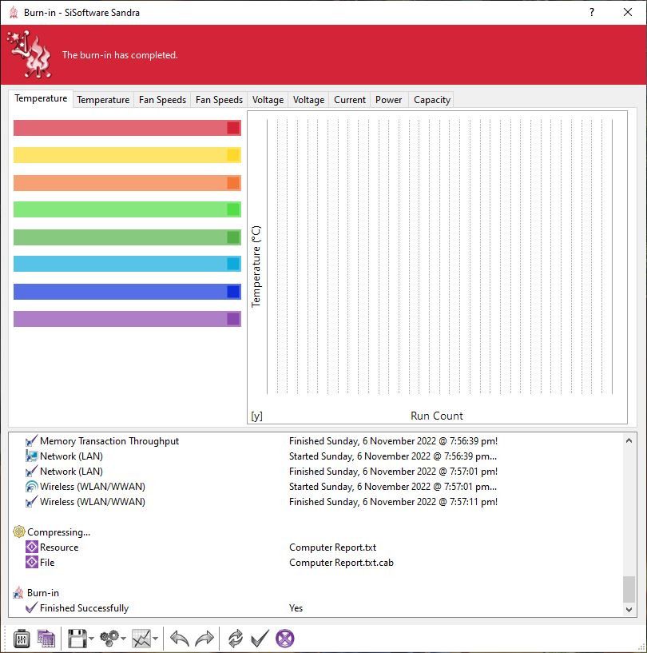Switch to the first Fan Speeds tab
647x653 pixels.
pyautogui.click(x=162, y=100)
